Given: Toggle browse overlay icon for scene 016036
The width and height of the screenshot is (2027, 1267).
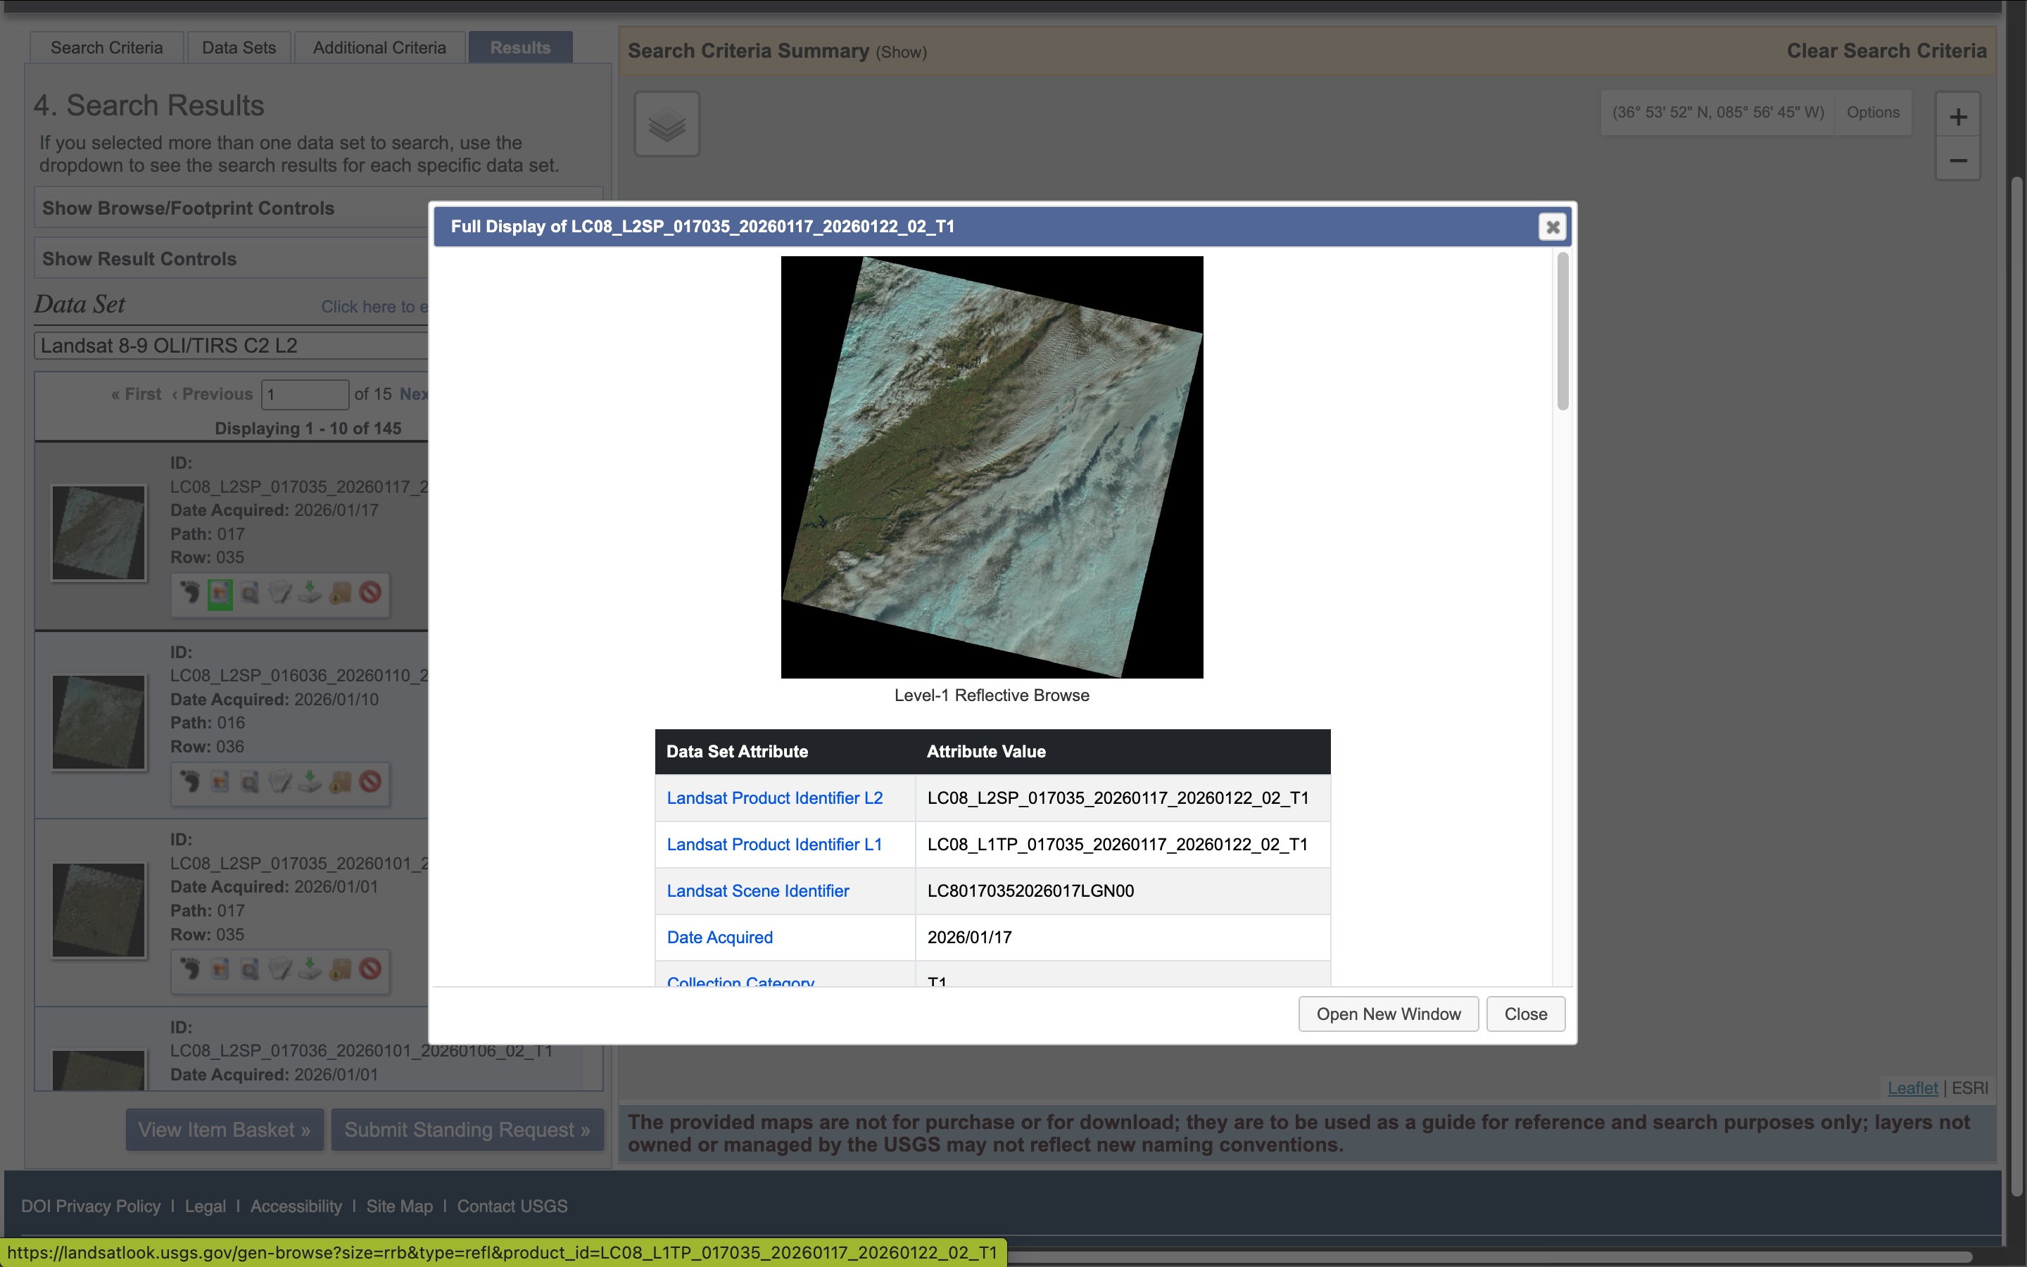Looking at the screenshot, I should tap(220, 782).
